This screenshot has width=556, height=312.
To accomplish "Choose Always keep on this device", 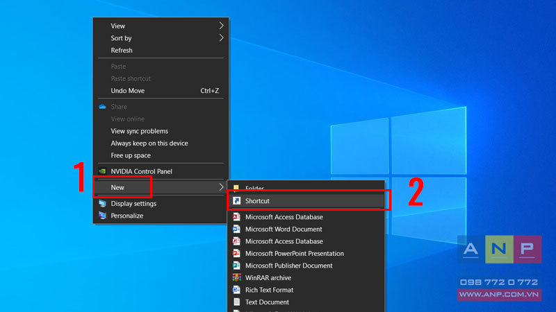I will [x=149, y=144].
